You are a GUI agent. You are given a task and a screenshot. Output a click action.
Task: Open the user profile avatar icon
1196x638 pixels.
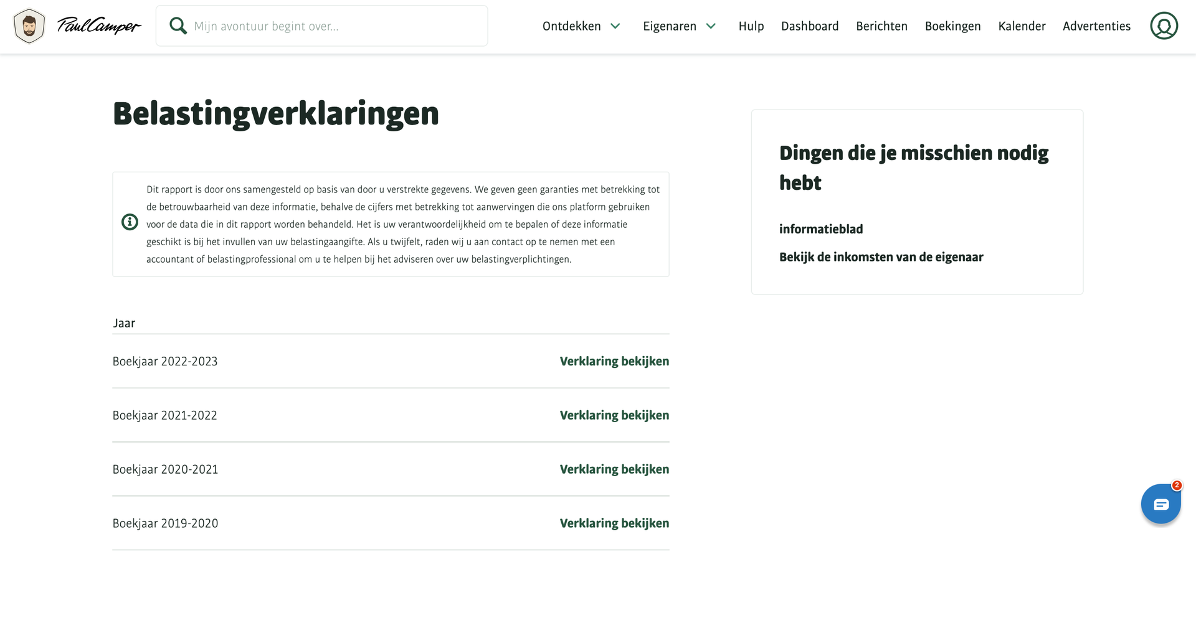1164,26
